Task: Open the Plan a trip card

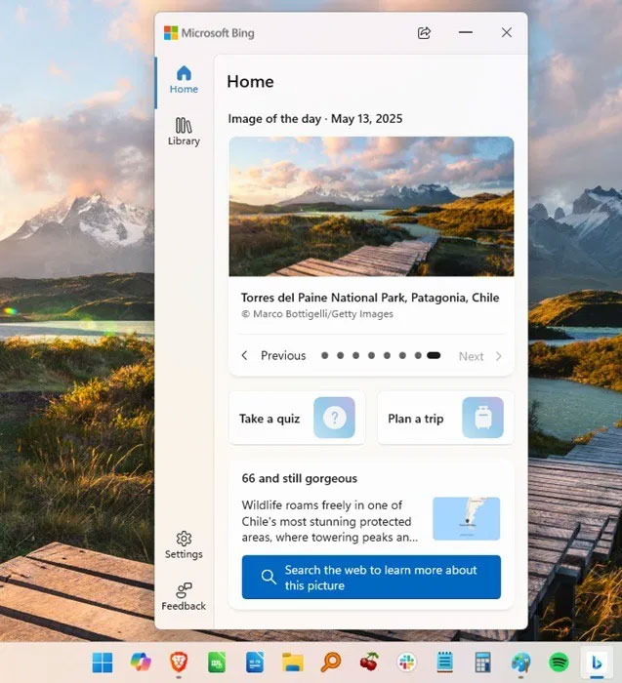Action: pyautogui.click(x=445, y=418)
